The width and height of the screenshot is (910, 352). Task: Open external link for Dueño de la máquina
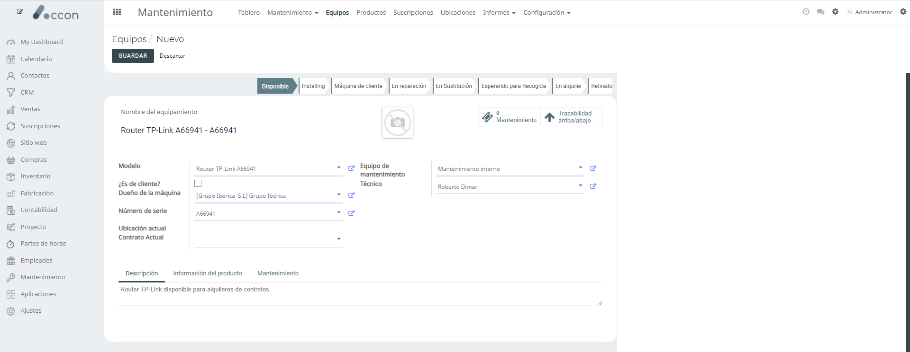pyautogui.click(x=351, y=195)
